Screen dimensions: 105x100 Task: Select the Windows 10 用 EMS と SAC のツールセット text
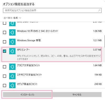pyautogui.click(x=38, y=31)
